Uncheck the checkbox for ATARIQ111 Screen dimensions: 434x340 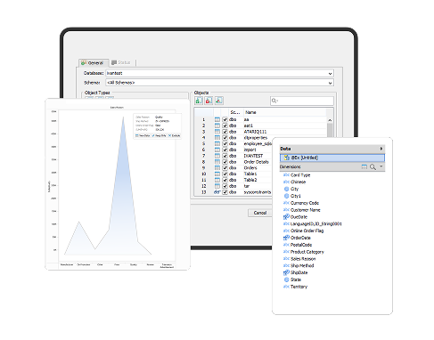[225, 132]
